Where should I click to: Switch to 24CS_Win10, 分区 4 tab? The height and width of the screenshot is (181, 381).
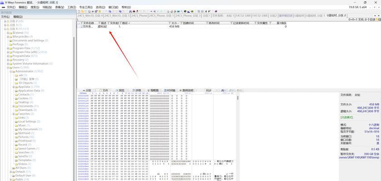(90, 15)
